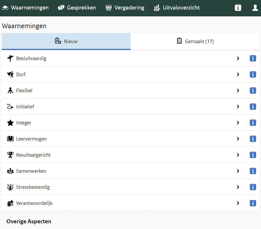The height and width of the screenshot is (229, 261).
Task: Open info button for Flexibel
Action: click(x=253, y=91)
